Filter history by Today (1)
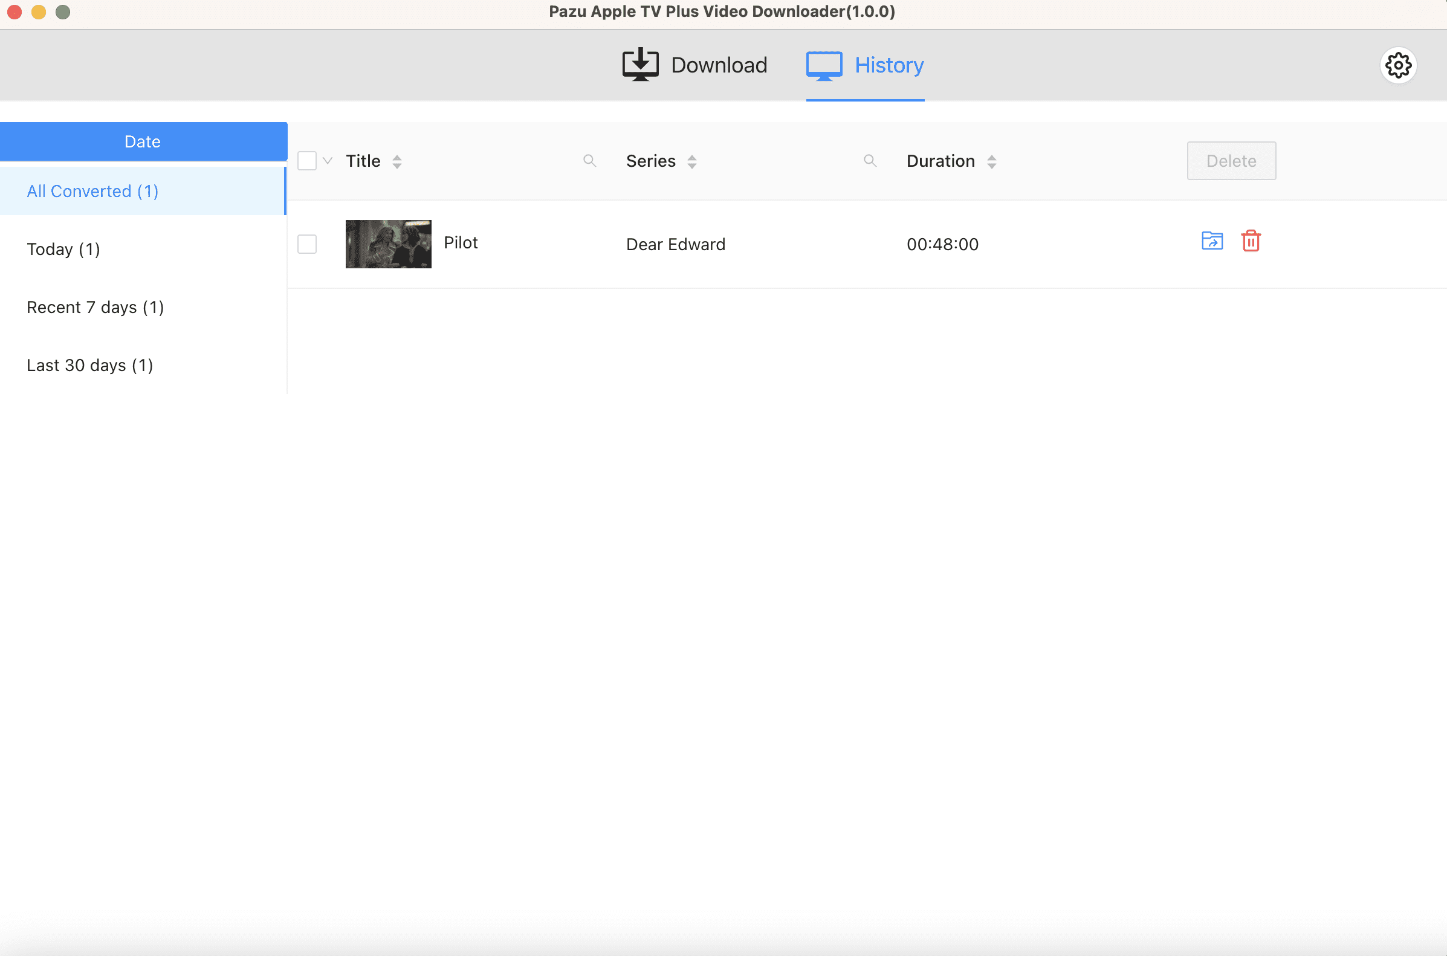This screenshot has height=956, width=1447. pos(63,250)
